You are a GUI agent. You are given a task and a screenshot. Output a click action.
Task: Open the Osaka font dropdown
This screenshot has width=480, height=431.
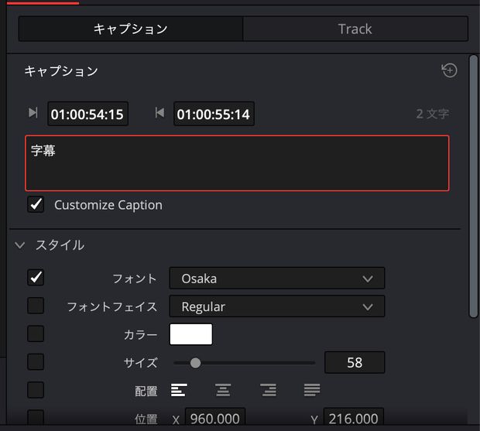point(277,278)
